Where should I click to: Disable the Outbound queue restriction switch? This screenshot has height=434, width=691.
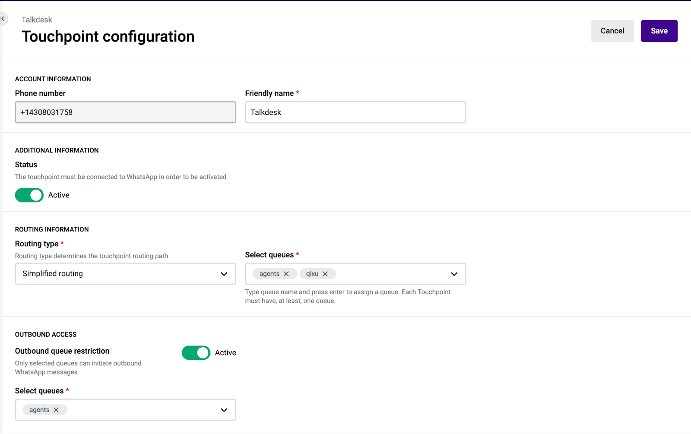(196, 353)
